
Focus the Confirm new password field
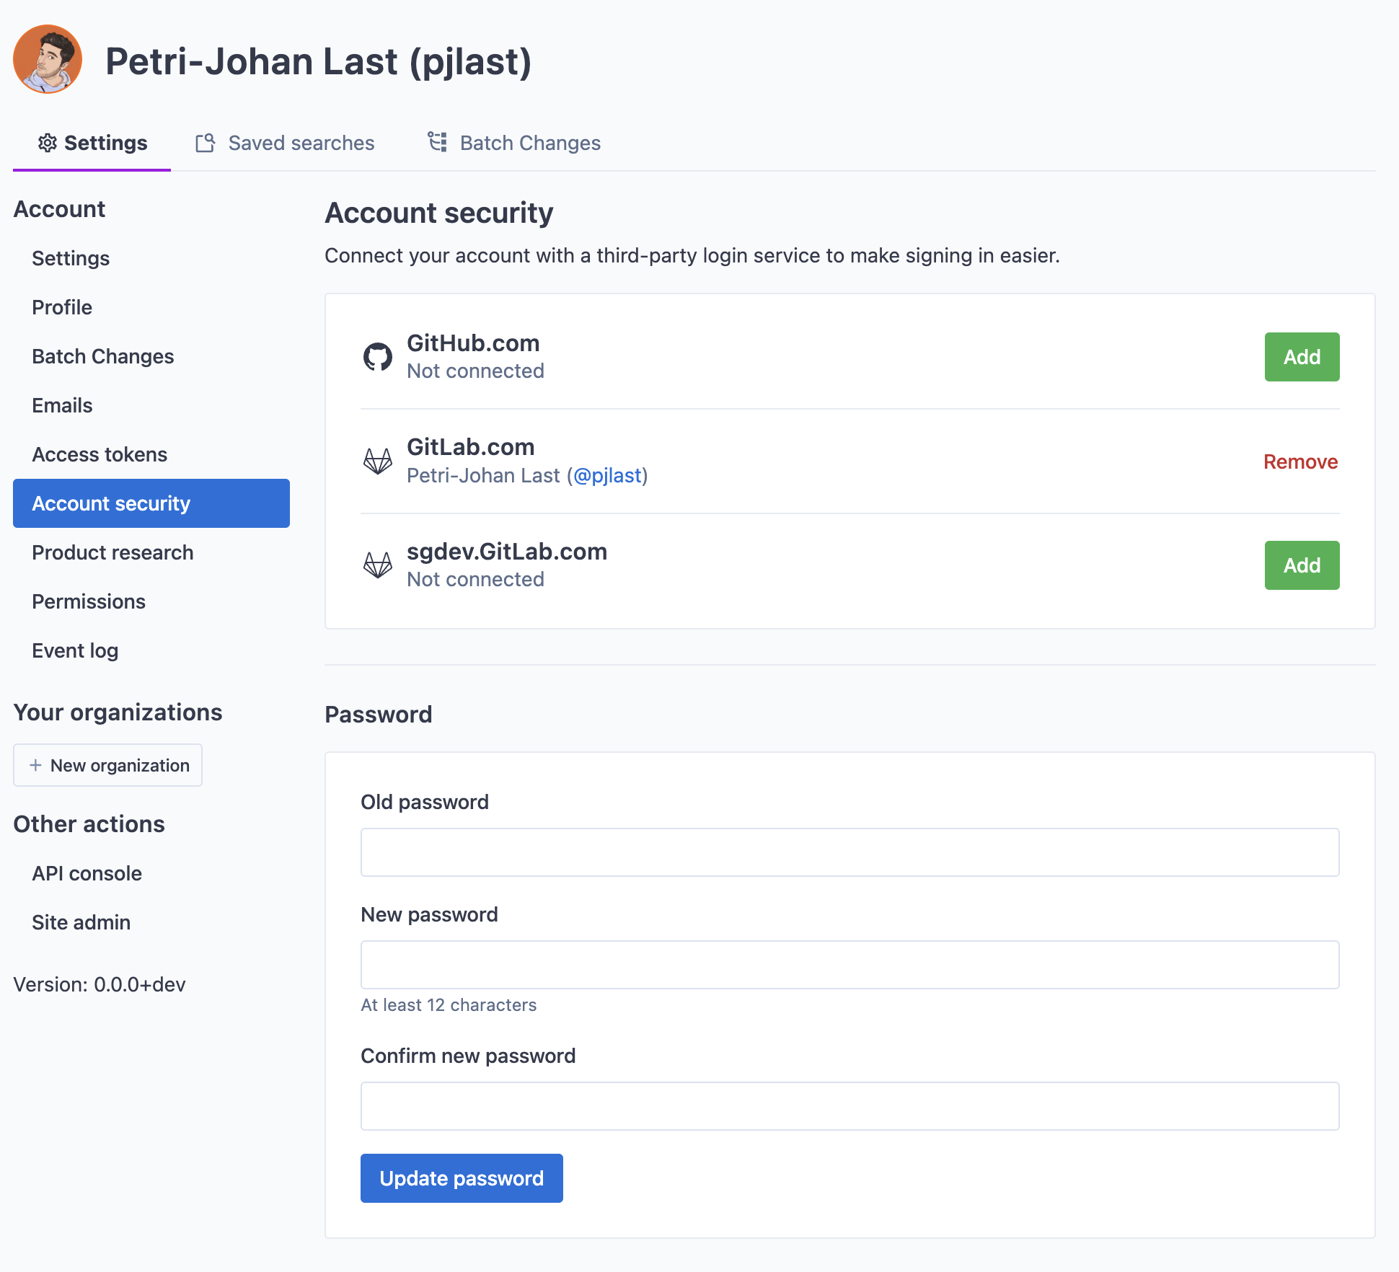pos(849,1106)
